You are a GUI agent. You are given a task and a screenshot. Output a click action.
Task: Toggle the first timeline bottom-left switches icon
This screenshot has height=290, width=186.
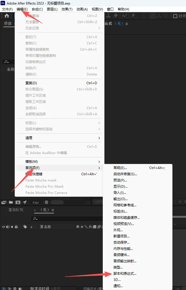click(4, 288)
